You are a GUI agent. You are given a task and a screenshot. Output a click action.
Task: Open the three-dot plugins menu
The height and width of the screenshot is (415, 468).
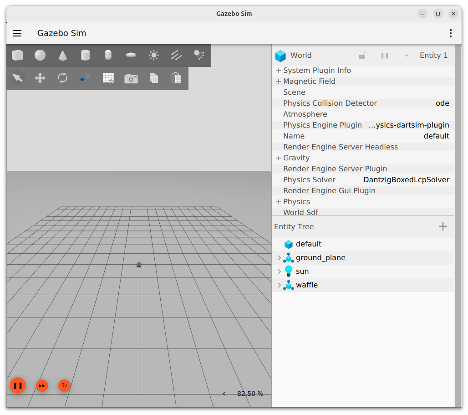tap(450, 33)
